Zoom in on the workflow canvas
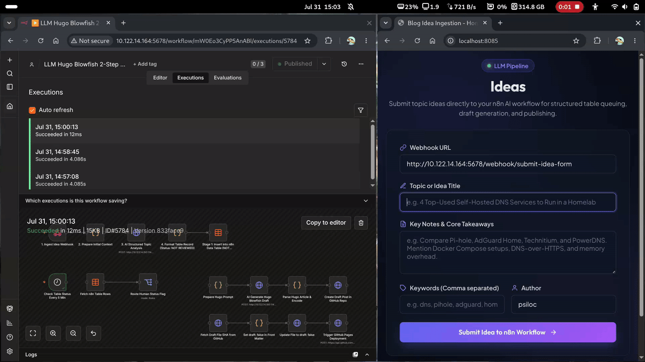 click(53, 333)
